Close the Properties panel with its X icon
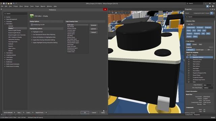 point(214,9)
